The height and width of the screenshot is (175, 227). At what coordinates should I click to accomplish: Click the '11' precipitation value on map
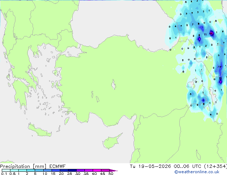coord(205,35)
